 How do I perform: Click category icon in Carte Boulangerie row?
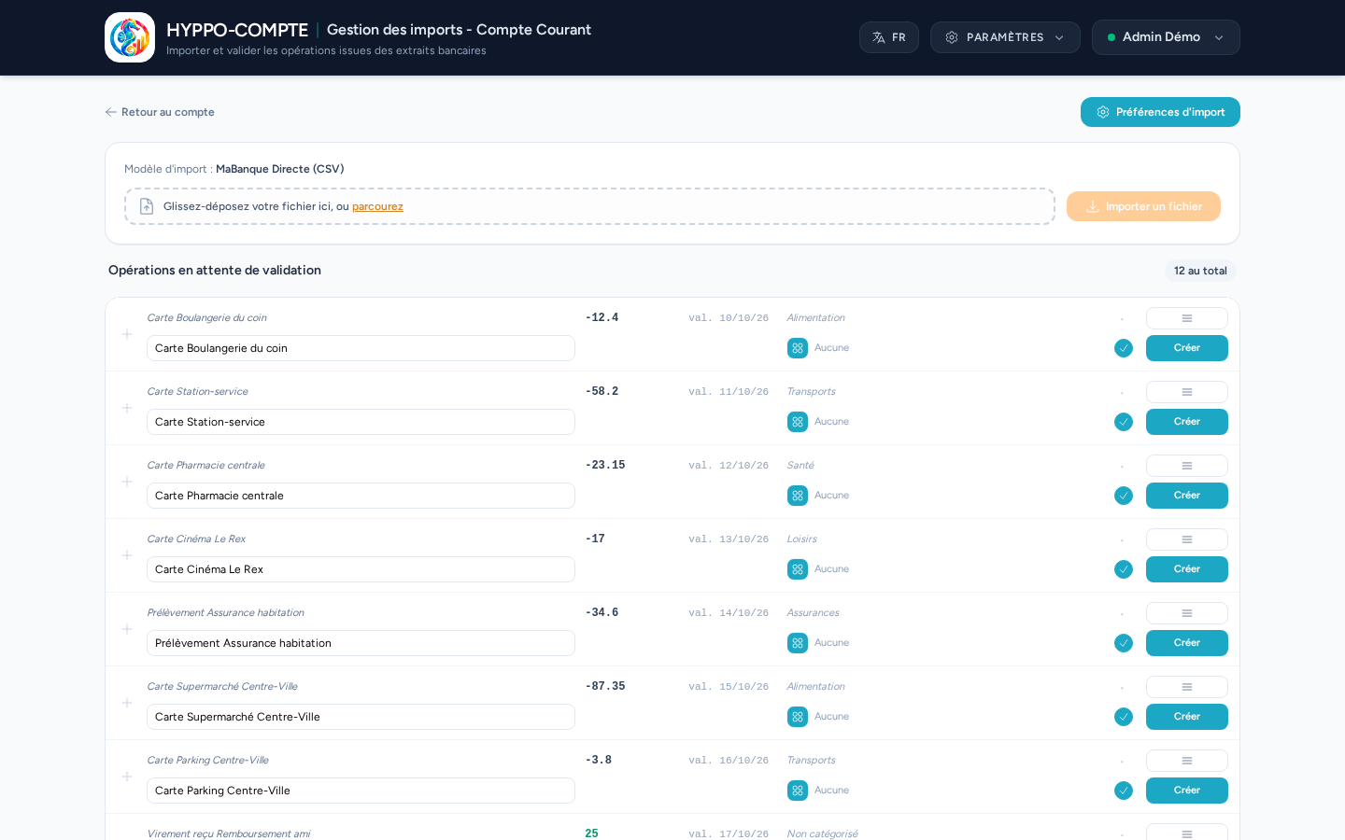coord(798,348)
